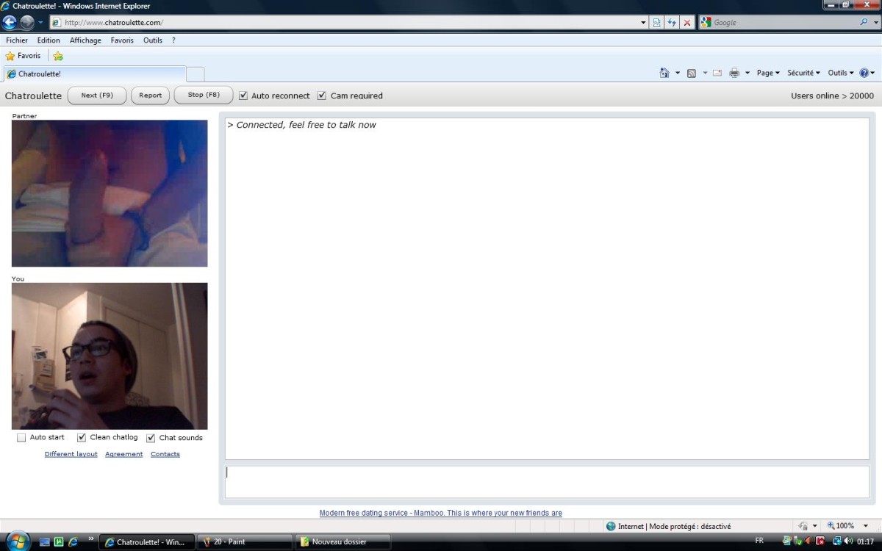Add page to favorites bar icon

coord(58,56)
